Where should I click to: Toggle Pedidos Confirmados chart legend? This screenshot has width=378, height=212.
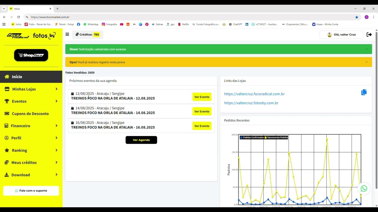(x=252, y=138)
